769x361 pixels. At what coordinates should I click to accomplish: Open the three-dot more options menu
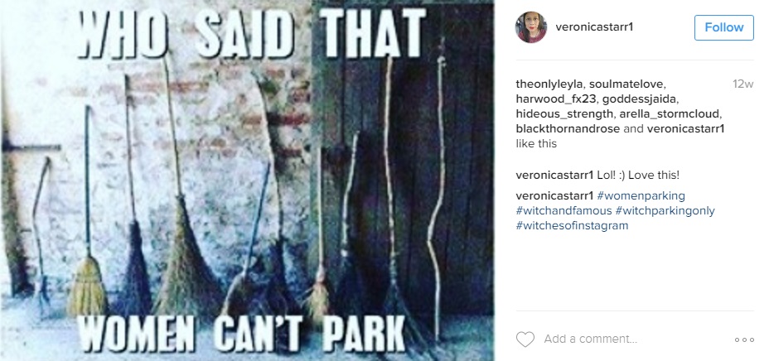click(x=744, y=339)
